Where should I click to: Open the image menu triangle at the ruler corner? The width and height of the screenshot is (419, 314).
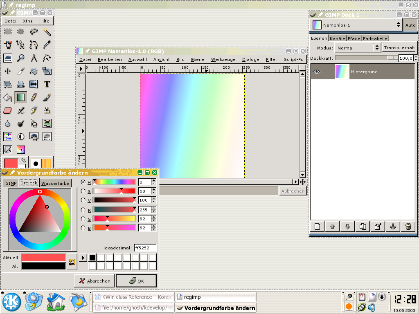tap(81, 69)
